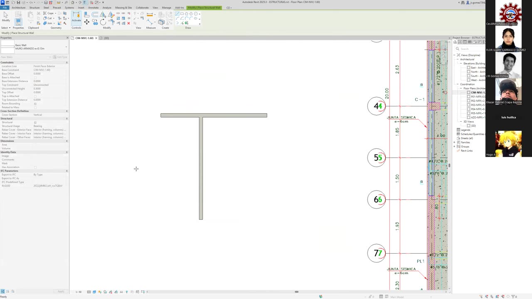Open Sheets (all) in Project Browser
Screen dimensions: 532x299
[467, 138]
